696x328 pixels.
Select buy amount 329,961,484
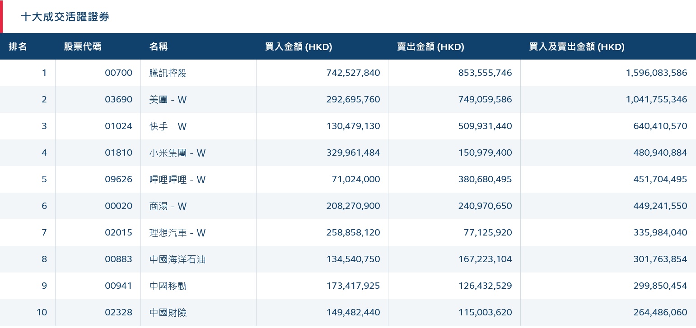coord(353,153)
